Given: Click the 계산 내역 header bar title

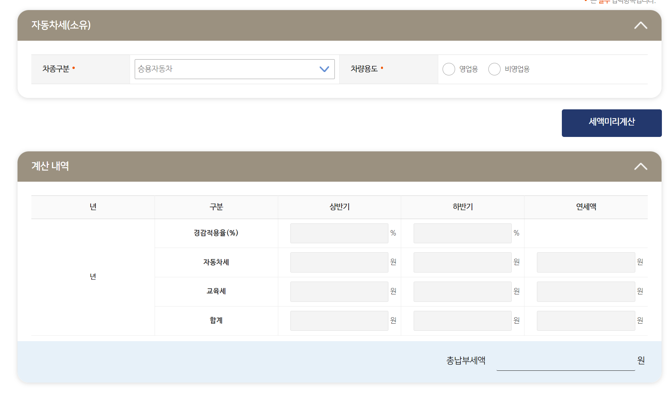Looking at the screenshot, I should click(50, 166).
